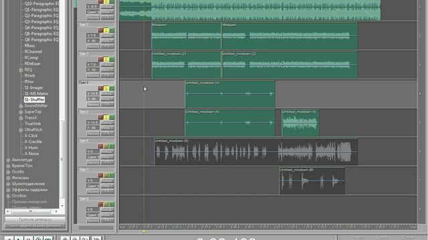The image size is (428, 240).
Task: Mute Track 6 with green M button
Action: 112,147
